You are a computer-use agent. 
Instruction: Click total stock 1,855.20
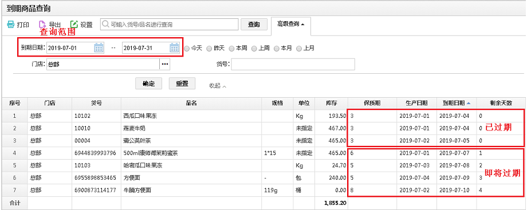[336, 203]
